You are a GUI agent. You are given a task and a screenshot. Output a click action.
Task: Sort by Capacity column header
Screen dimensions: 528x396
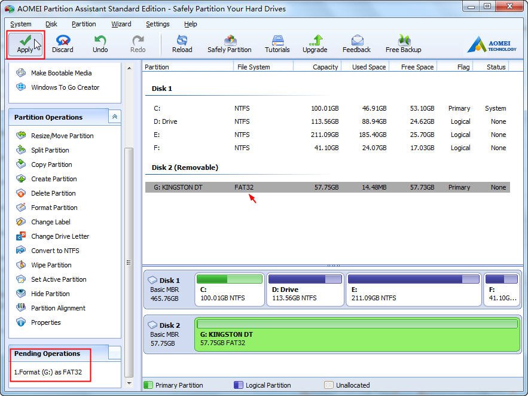click(x=318, y=66)
